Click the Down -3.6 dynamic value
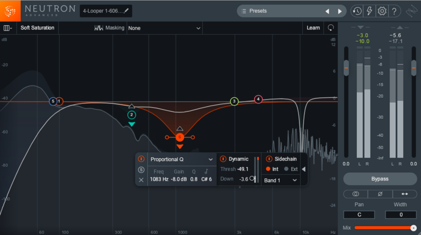 point(244,179)
